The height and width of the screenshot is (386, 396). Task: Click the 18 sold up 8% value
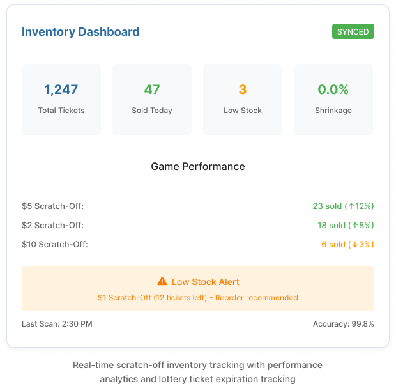(x=346, y=225)
